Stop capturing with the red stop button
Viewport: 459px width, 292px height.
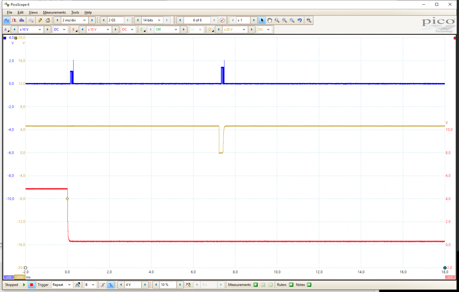31,285
